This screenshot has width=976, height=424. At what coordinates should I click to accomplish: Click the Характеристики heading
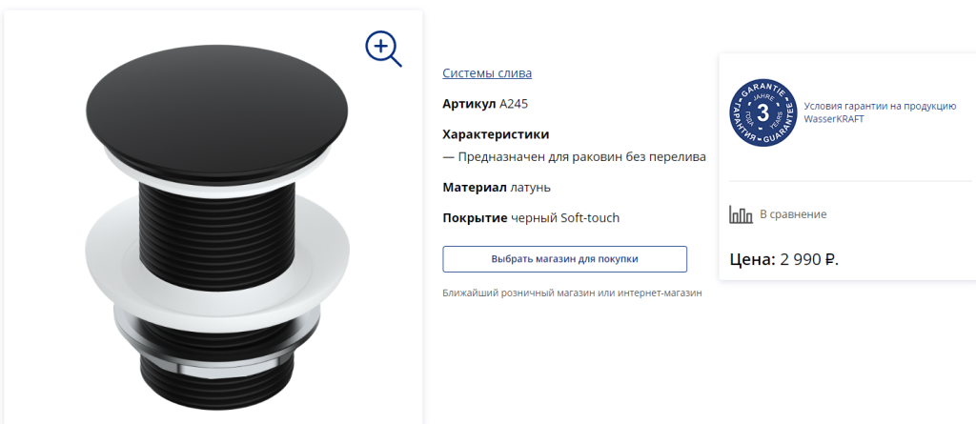click(496, 134)
